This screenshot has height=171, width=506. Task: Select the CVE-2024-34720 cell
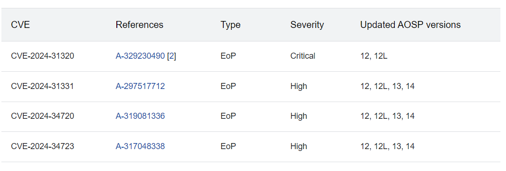[x=43, y=116]
